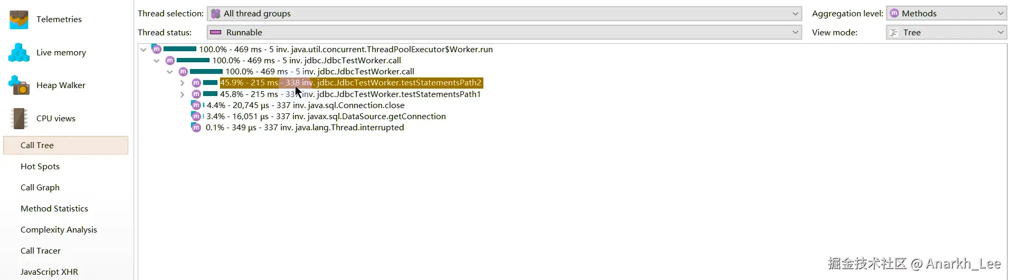1010x280 pixels.
Task: Click the root row's percentage bar
Action: [x=180, y=49]
